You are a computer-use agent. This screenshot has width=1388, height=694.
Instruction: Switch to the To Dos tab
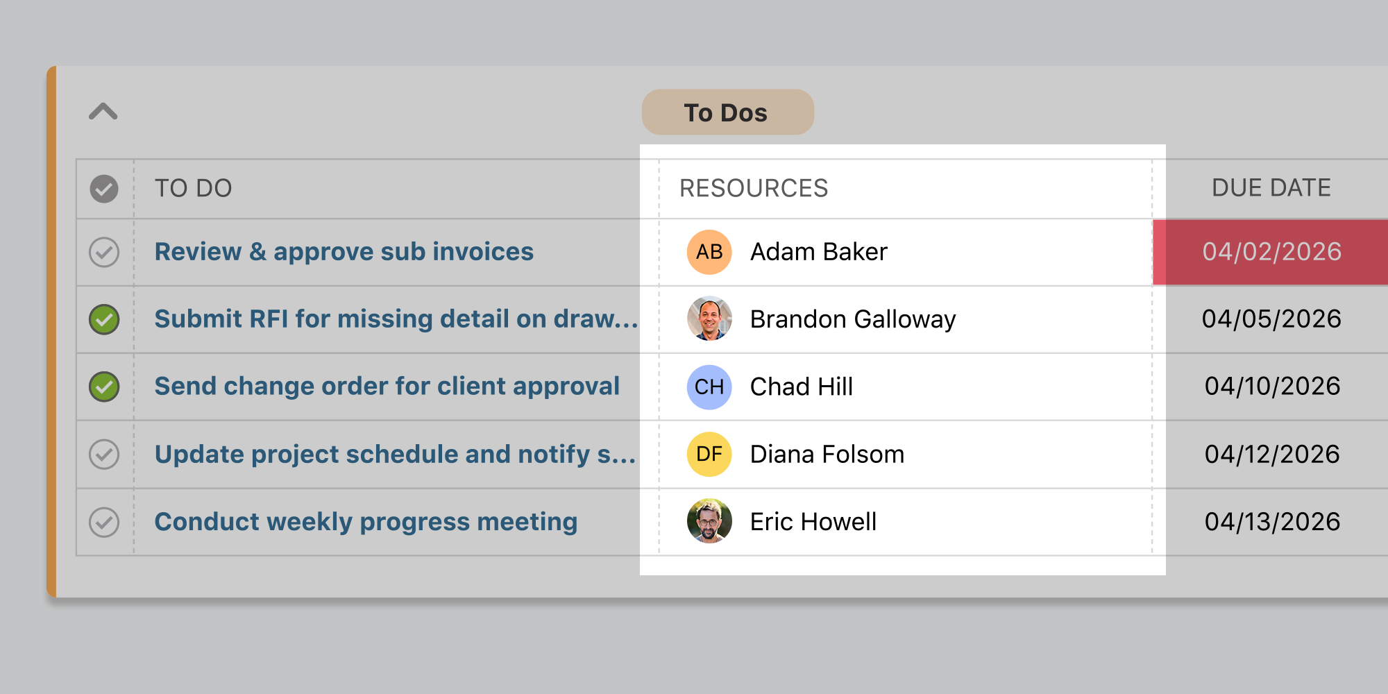click(x=727, y=112)
